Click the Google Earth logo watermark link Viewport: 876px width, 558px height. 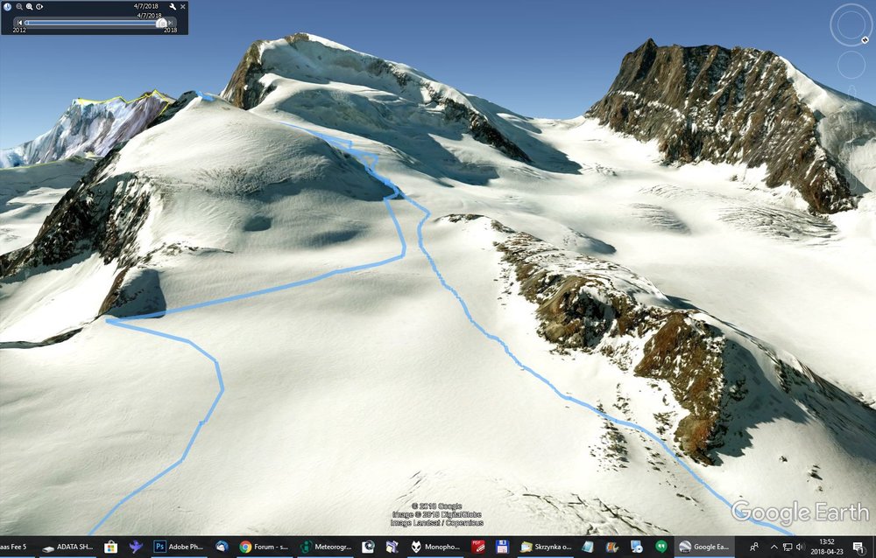coord(800,513)
